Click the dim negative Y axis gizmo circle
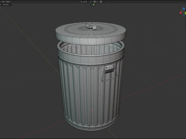 [x=182, y=10]
